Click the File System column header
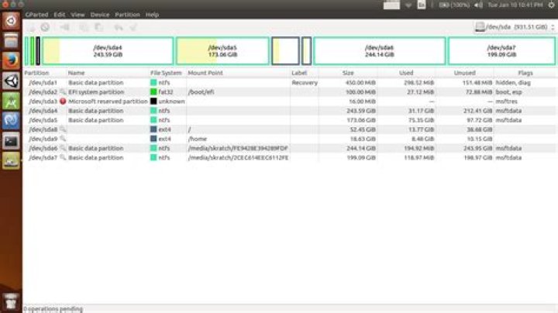558x313 pixels. pyautogui.click(x=167, y=73)
